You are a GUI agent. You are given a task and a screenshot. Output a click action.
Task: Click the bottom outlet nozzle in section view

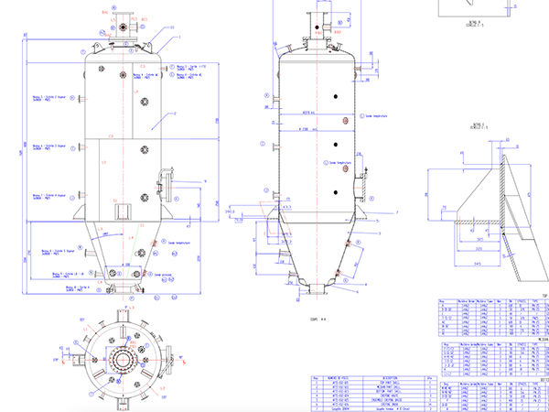click(x=318, y=291)
